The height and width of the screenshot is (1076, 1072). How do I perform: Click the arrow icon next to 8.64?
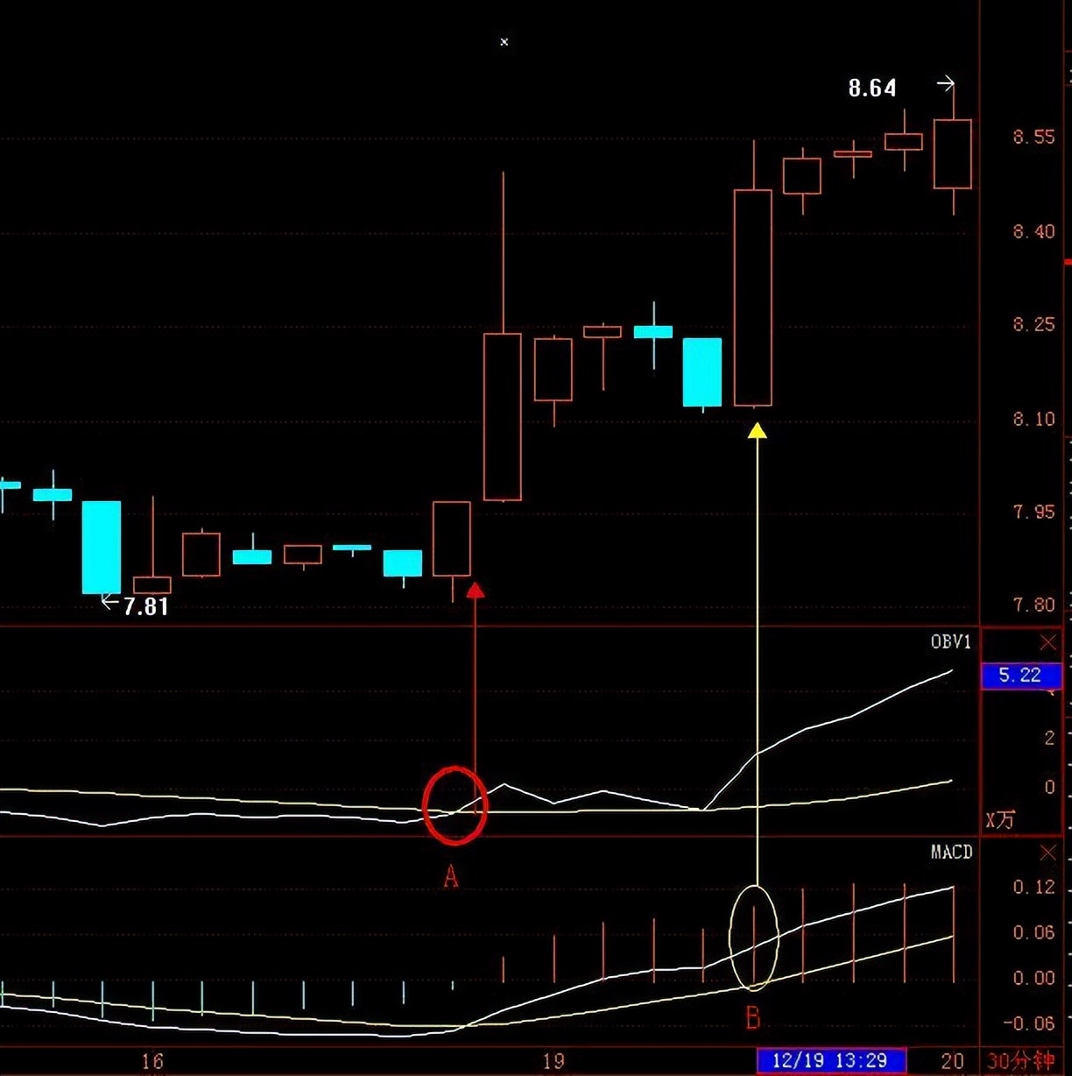coord(945,84)
